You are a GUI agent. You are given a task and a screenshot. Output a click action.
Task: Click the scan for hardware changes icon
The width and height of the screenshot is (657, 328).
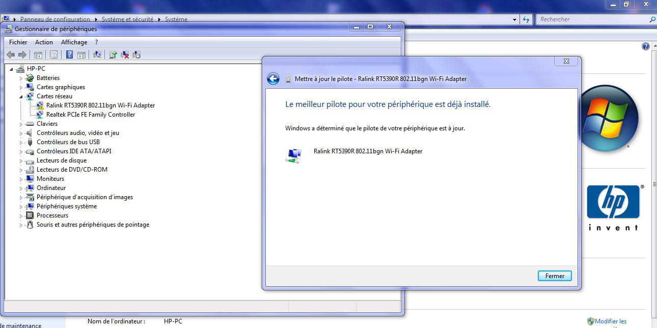click(x=97, y=54)
